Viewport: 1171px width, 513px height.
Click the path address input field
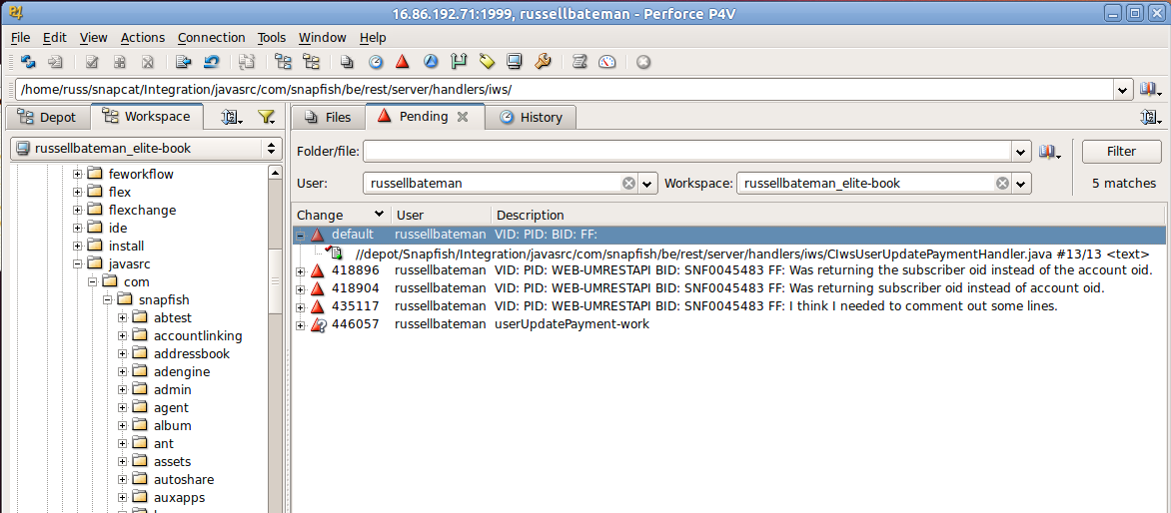(565, 90)
